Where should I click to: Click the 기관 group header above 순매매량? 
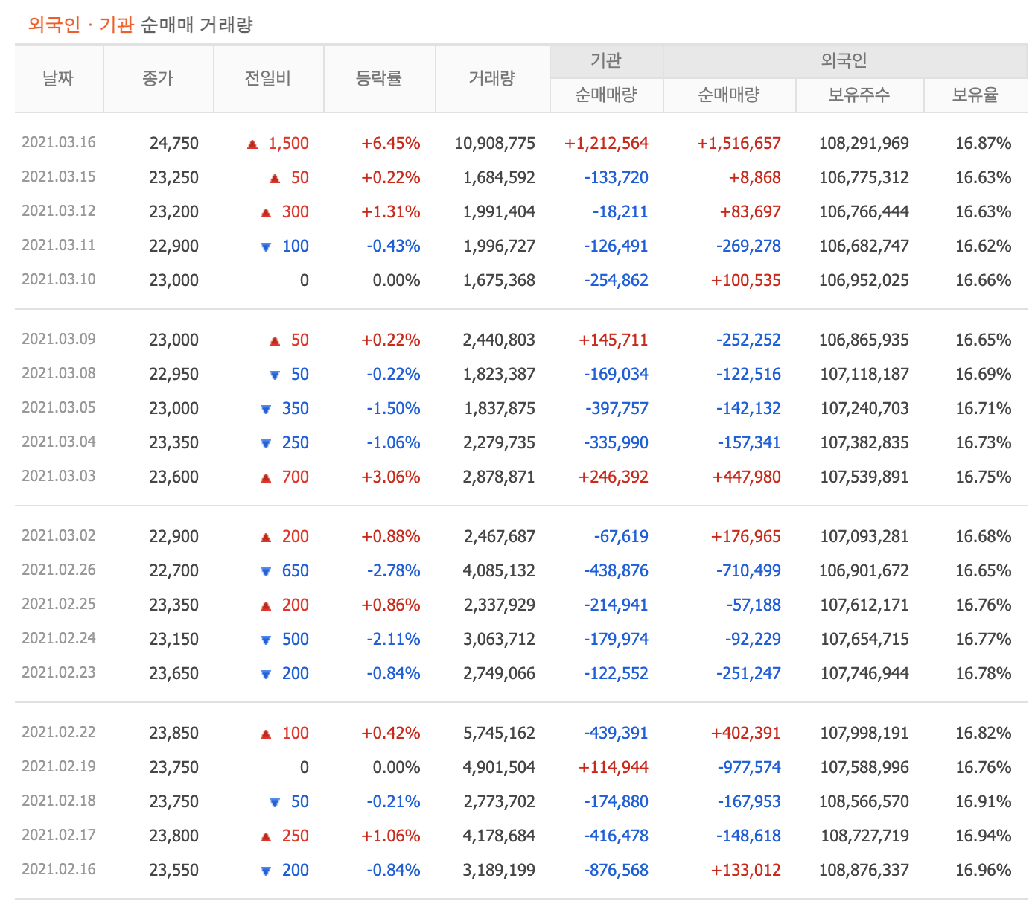point(606,60)
